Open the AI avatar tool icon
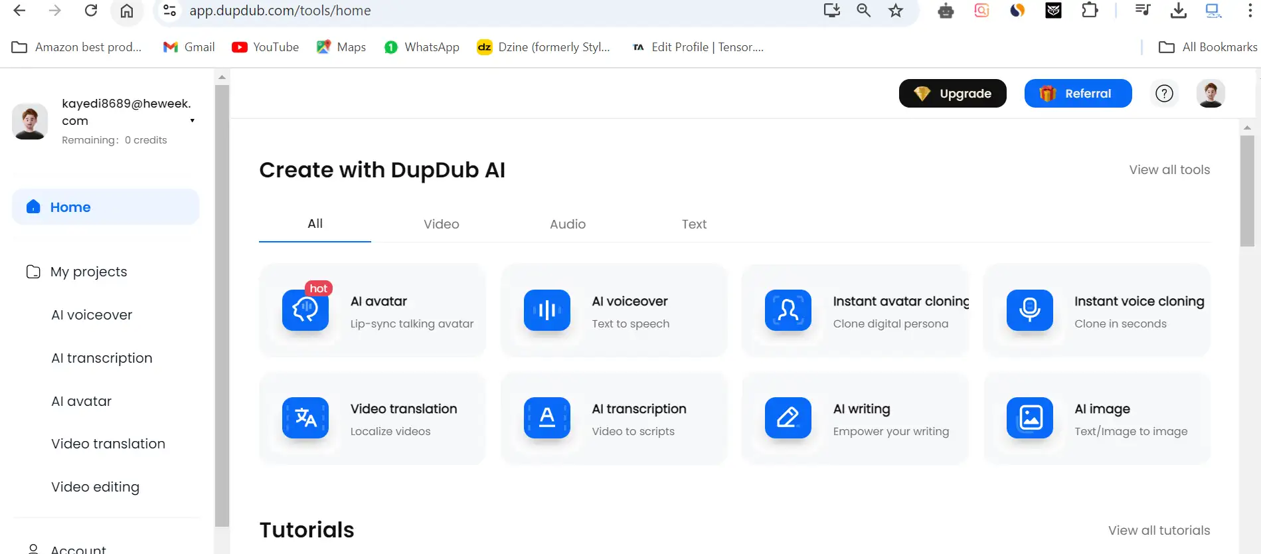 tap(305, 310)
